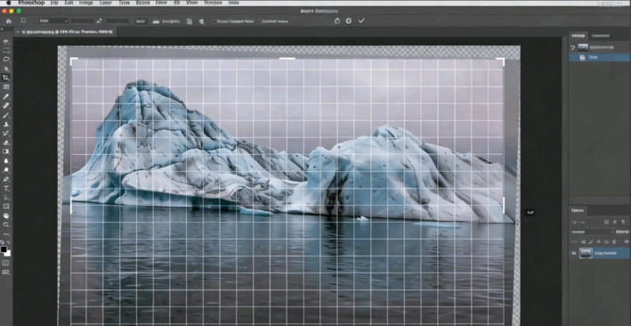
Task: Toggle Delete Cropped Pixels checkbox
Action: tap(214, 21)
